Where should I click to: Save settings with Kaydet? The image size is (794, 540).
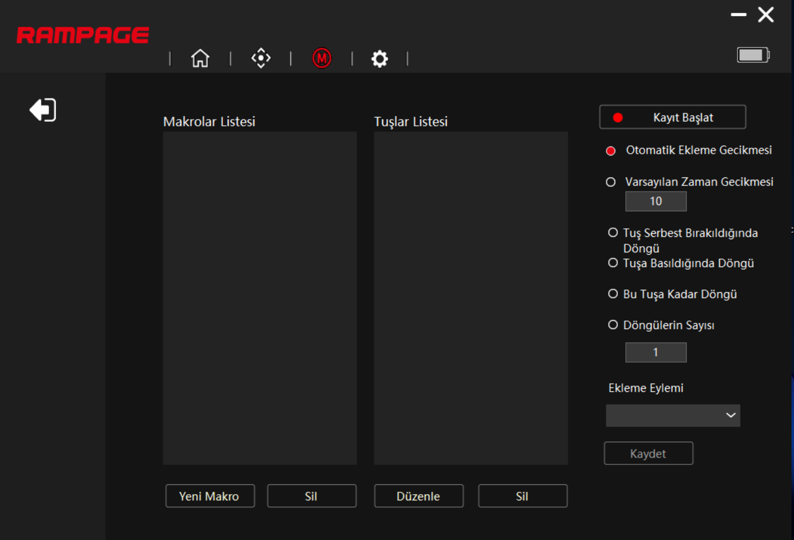(x=648, y=453)
